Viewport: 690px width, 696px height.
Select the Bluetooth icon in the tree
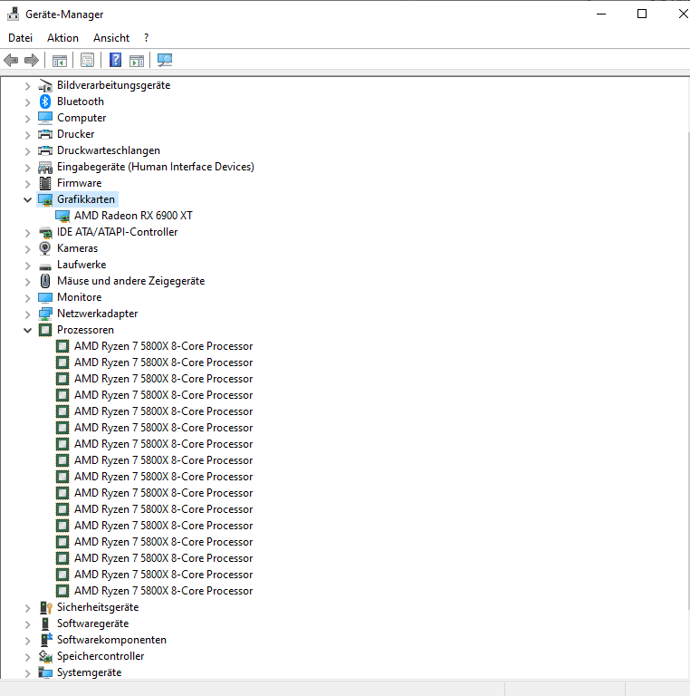[x=44, y=101]
